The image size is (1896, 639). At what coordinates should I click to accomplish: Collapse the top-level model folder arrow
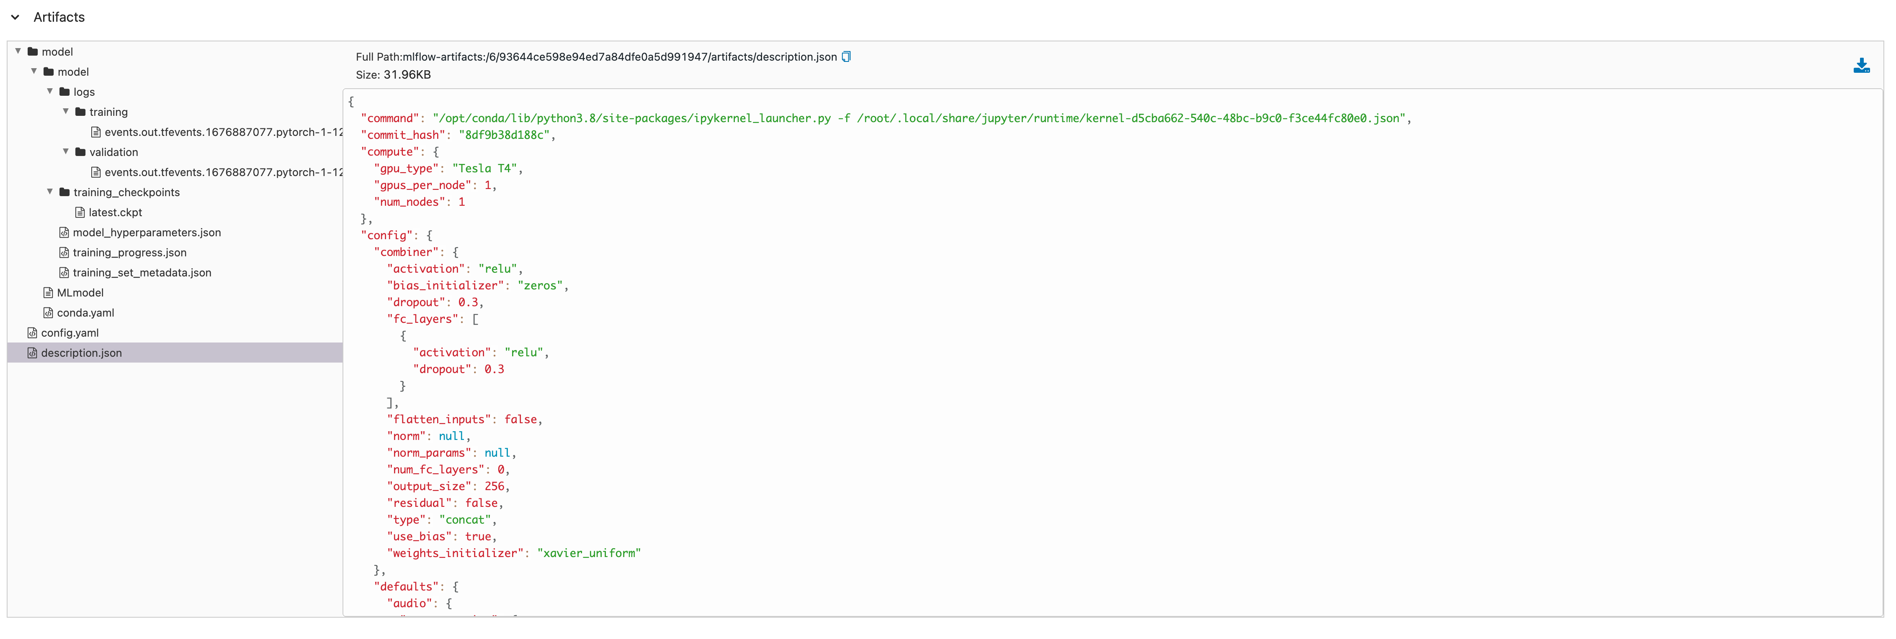pyautogui.click(x=18, y=51)
